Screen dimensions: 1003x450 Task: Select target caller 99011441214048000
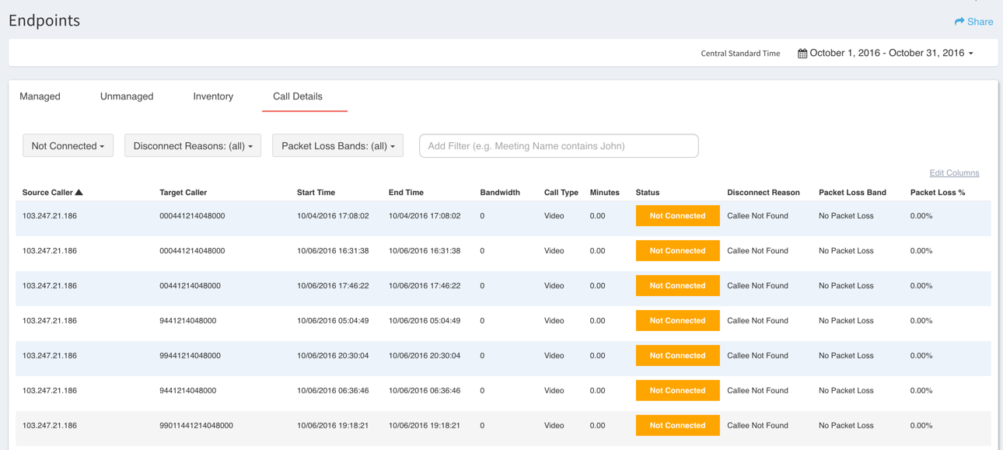point(197,426)
